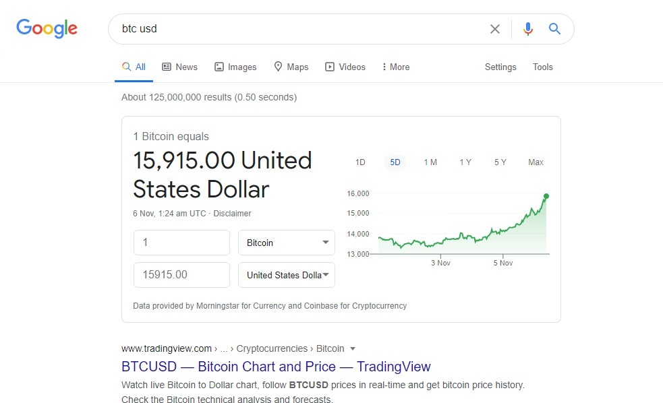Image resolution: width=663 pixels, height=403 pixels.
Task: Open BTCUSD TradingView result link
Action: (276, 366)
